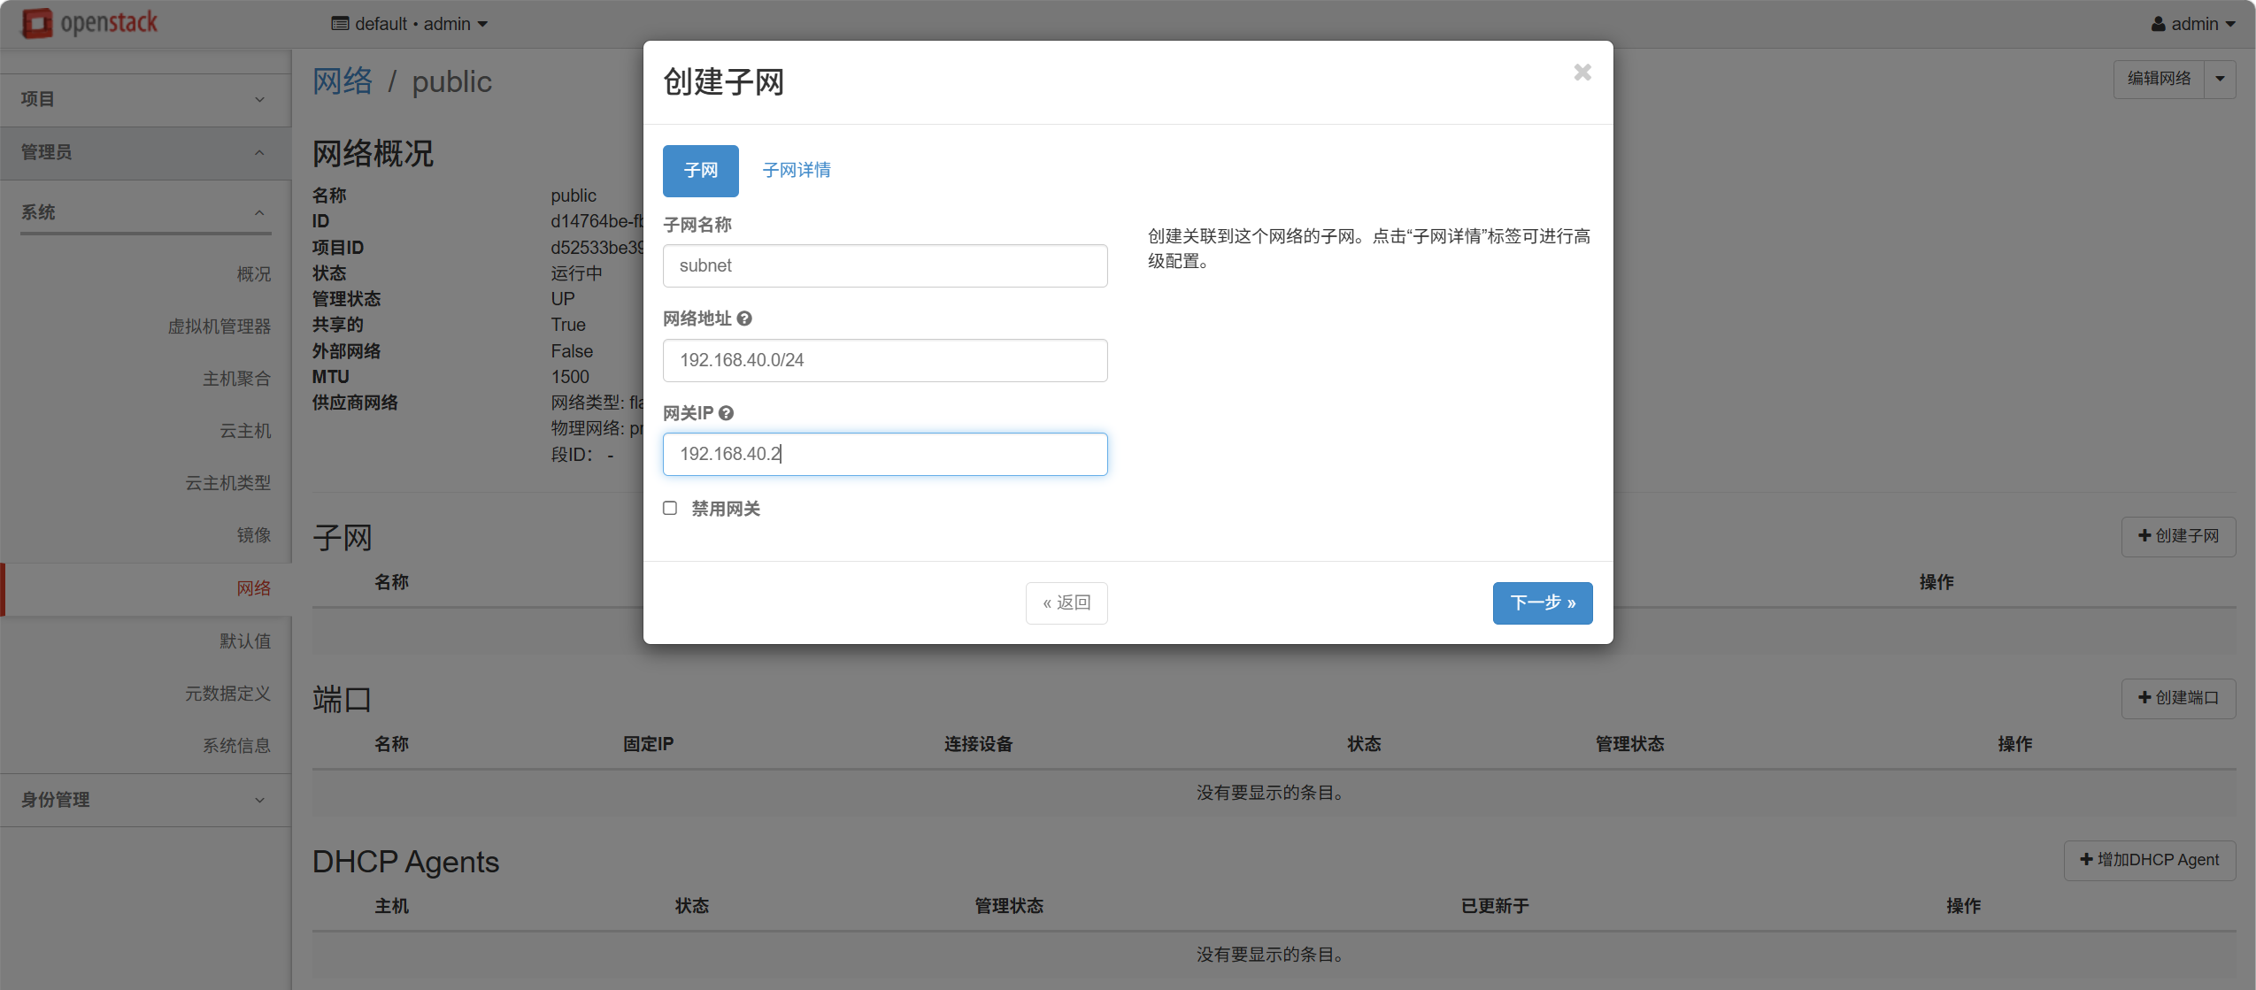Image resolution: width=2256 pixels, height=990 pixels.
Task: Open the edit network dropdown arrow
Action: (x=2220, y=79)
